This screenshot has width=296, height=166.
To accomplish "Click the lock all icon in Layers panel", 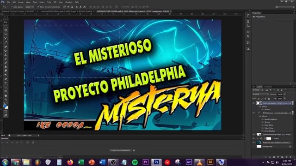I will [x=269, y=99].
